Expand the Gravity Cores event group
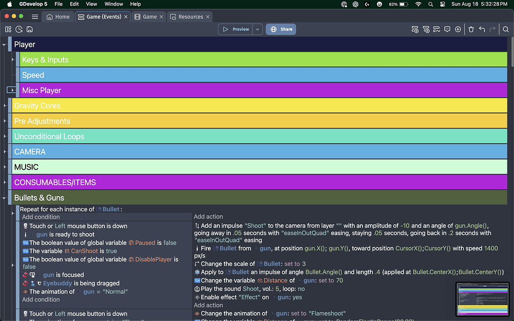514x321 pixels. click(x=4, y=105)
